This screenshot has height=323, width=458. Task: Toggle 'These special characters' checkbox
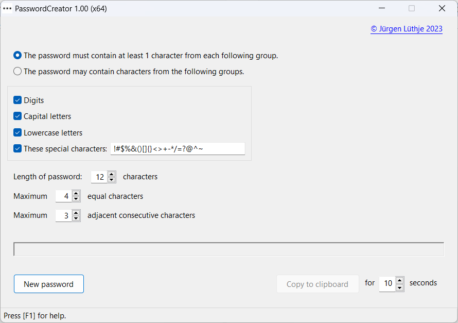(x=17, y=149)
